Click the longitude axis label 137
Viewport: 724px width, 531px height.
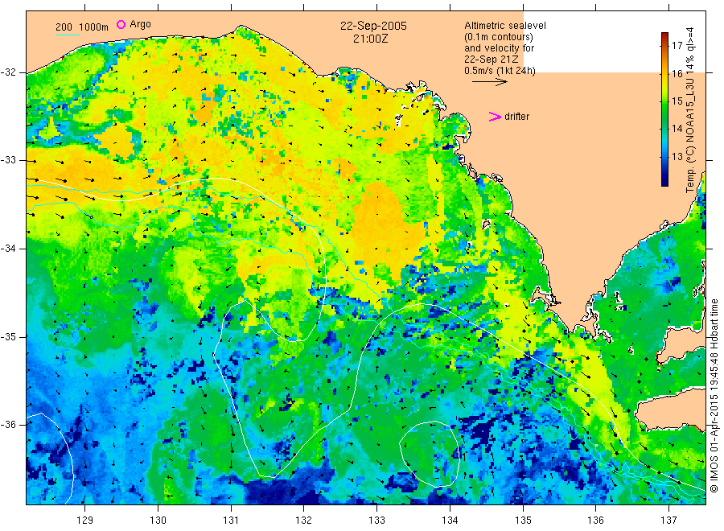(x=668, y=521)
